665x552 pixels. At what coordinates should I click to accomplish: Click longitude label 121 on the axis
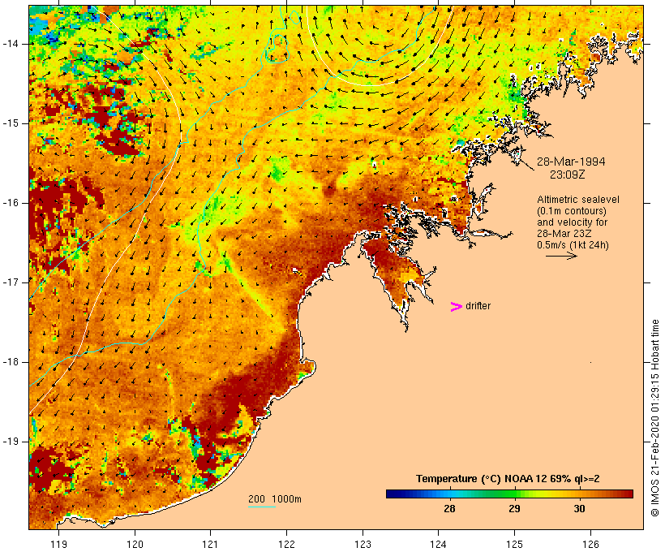click(x=210, y=544)
